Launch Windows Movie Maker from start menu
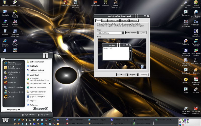 [14, 73]
